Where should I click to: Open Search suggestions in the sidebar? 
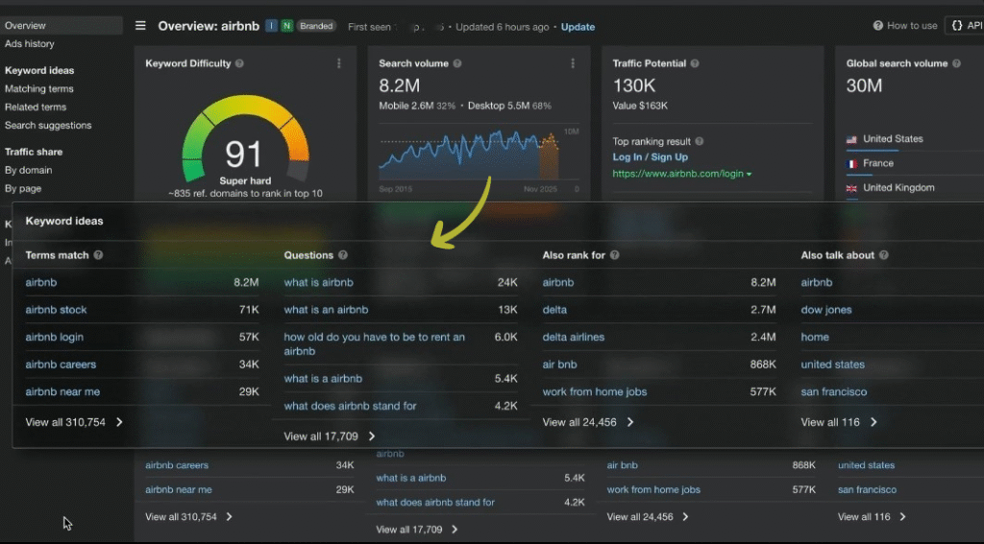point(48,126)
